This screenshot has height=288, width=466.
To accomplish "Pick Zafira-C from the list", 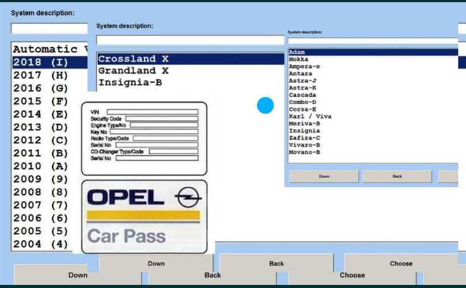I will [304, 138].
